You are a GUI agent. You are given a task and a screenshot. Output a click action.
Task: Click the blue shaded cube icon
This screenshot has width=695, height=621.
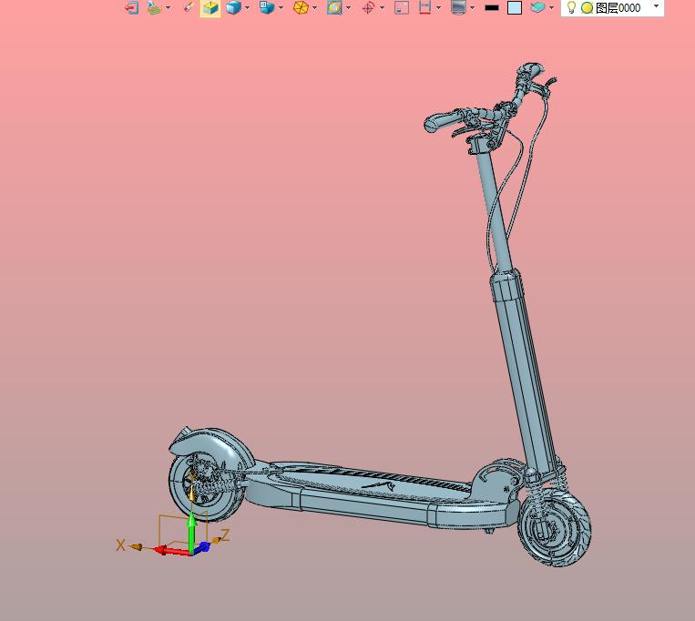click(233, 7)
